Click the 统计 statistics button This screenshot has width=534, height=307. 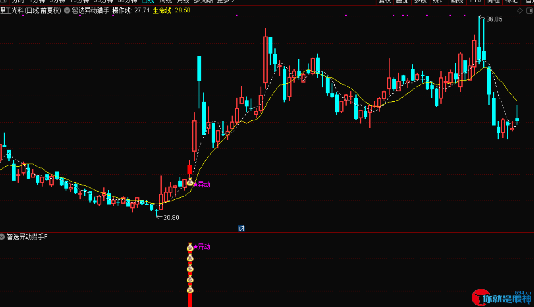point(438,2)
